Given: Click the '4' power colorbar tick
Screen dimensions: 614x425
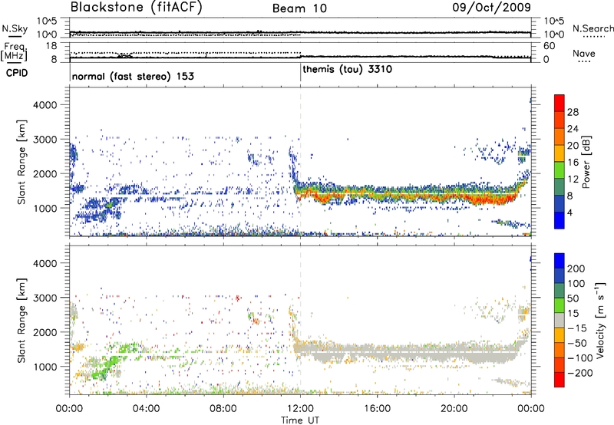Looking at the screenshot, I should click(569, 212).
